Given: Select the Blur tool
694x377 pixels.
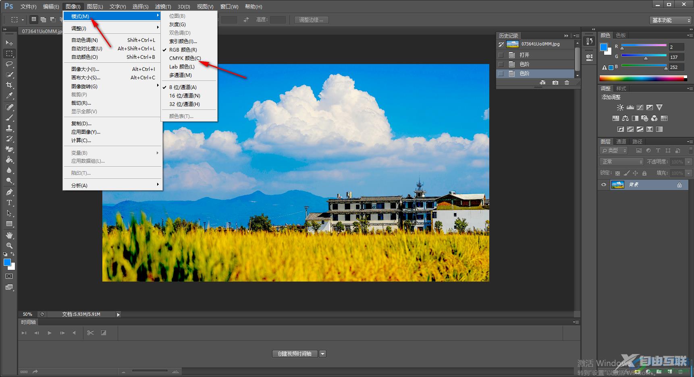Looking at the screenshot, I should (9, 170).
